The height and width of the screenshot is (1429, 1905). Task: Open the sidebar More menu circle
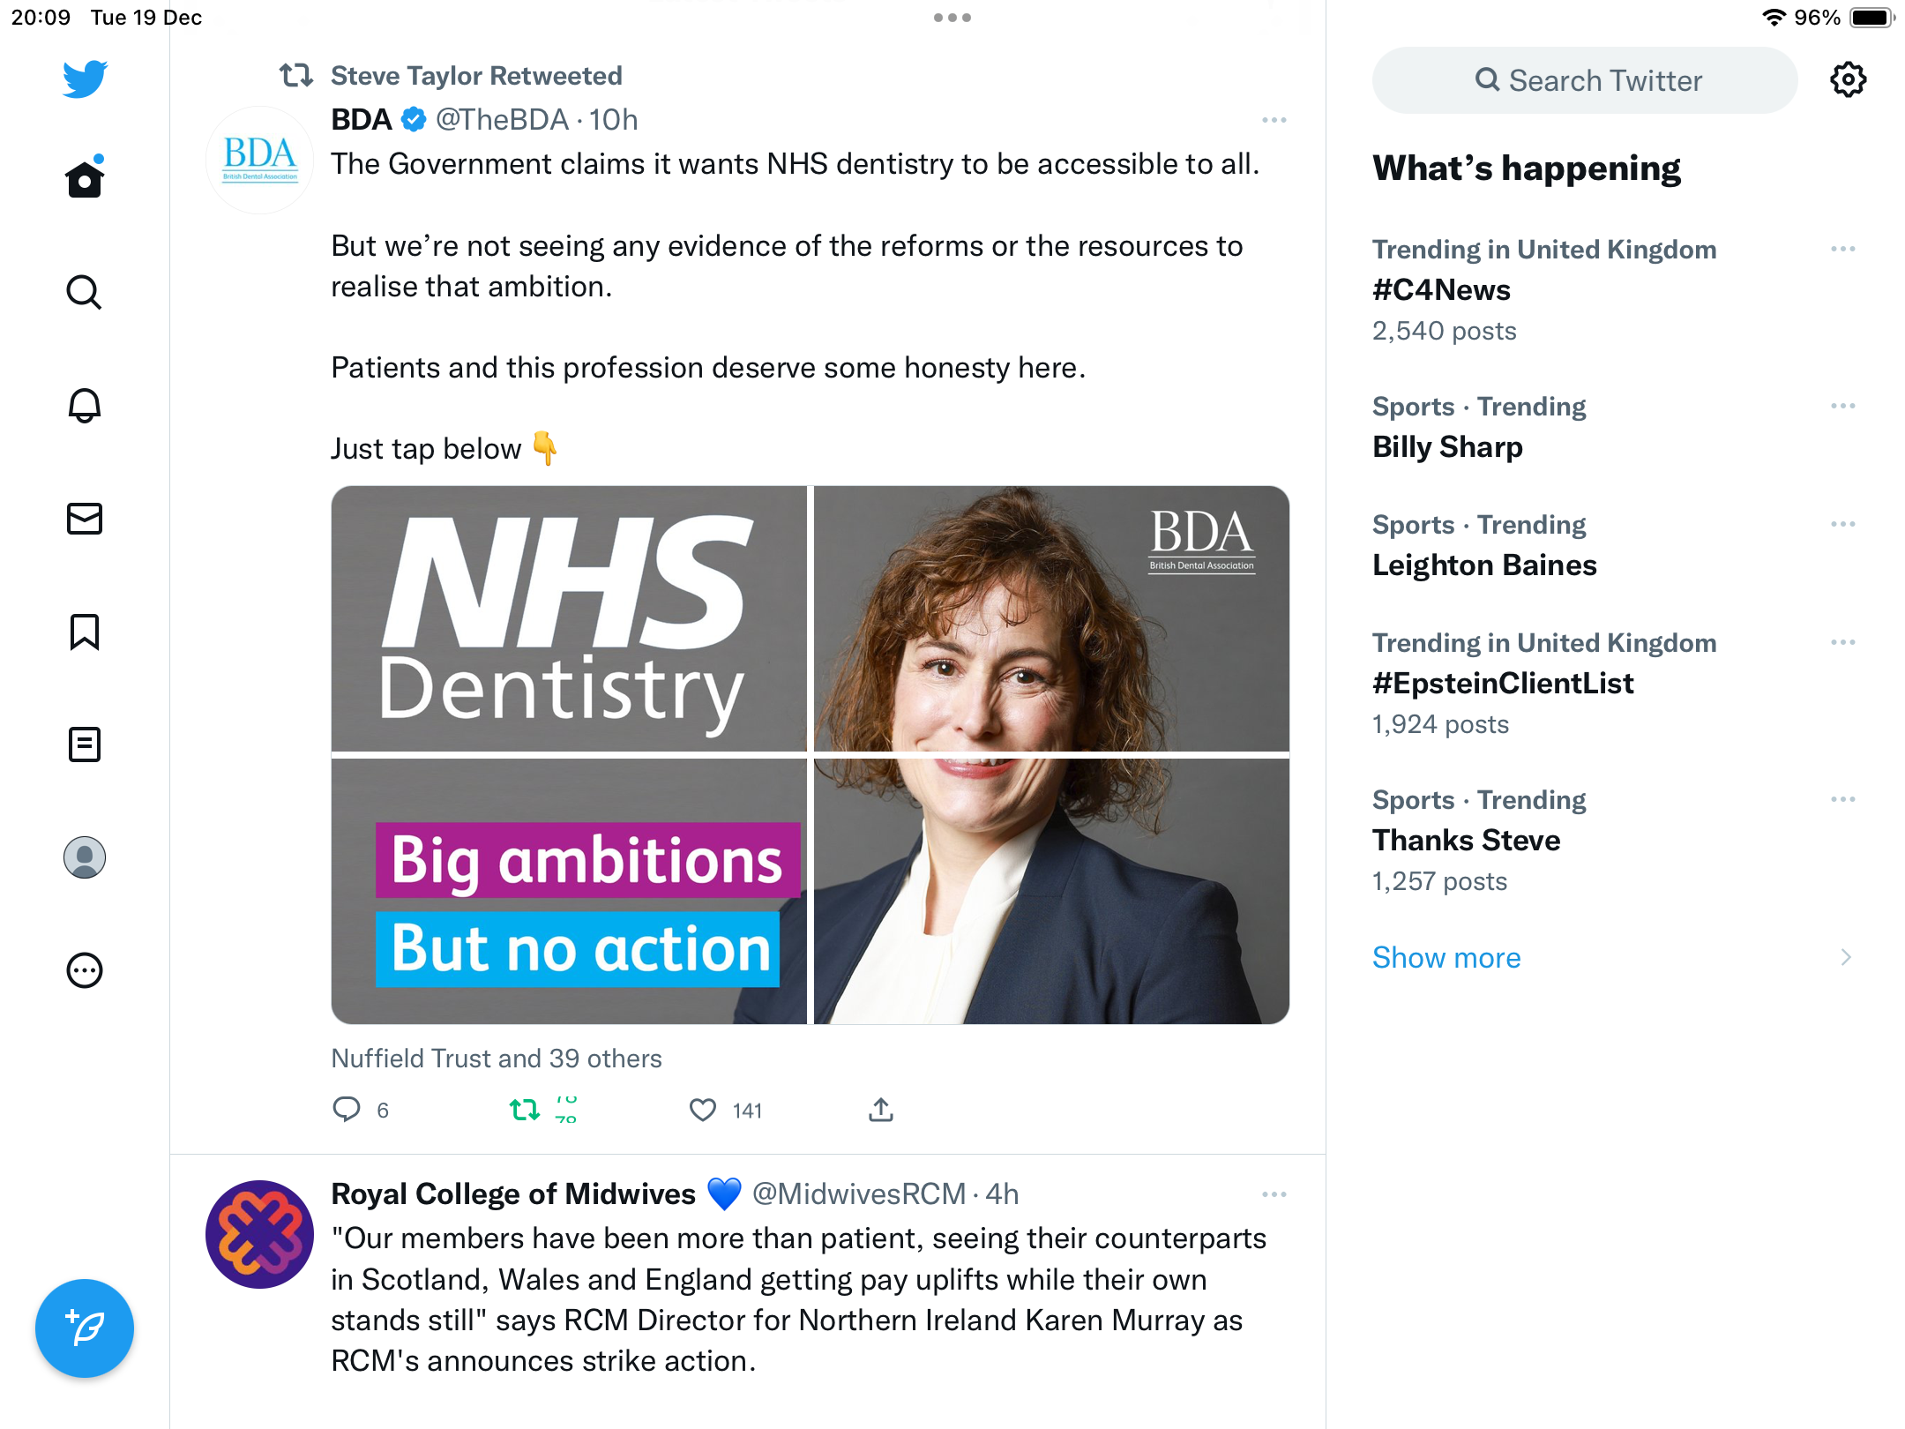[85, 970]
